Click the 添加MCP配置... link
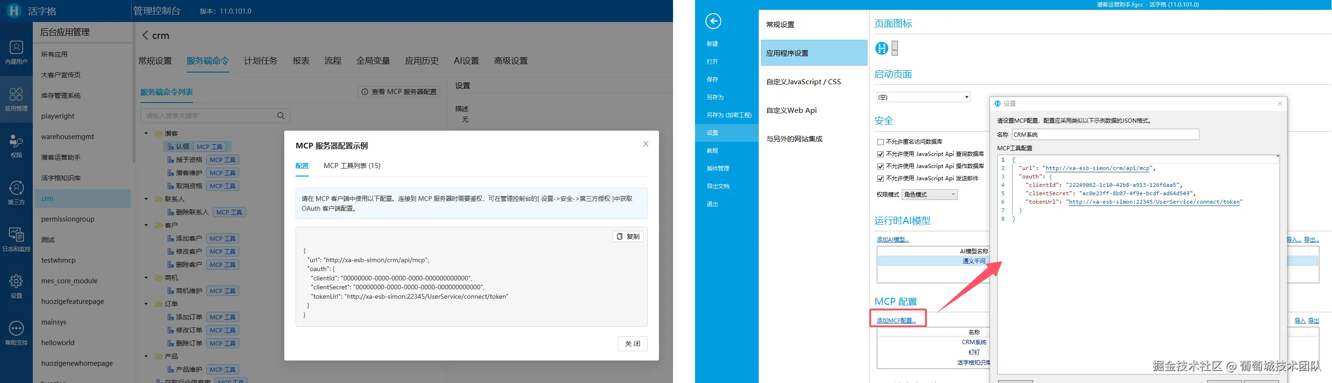This screenshot has height=383, width=1332. [x=896, y=320]
